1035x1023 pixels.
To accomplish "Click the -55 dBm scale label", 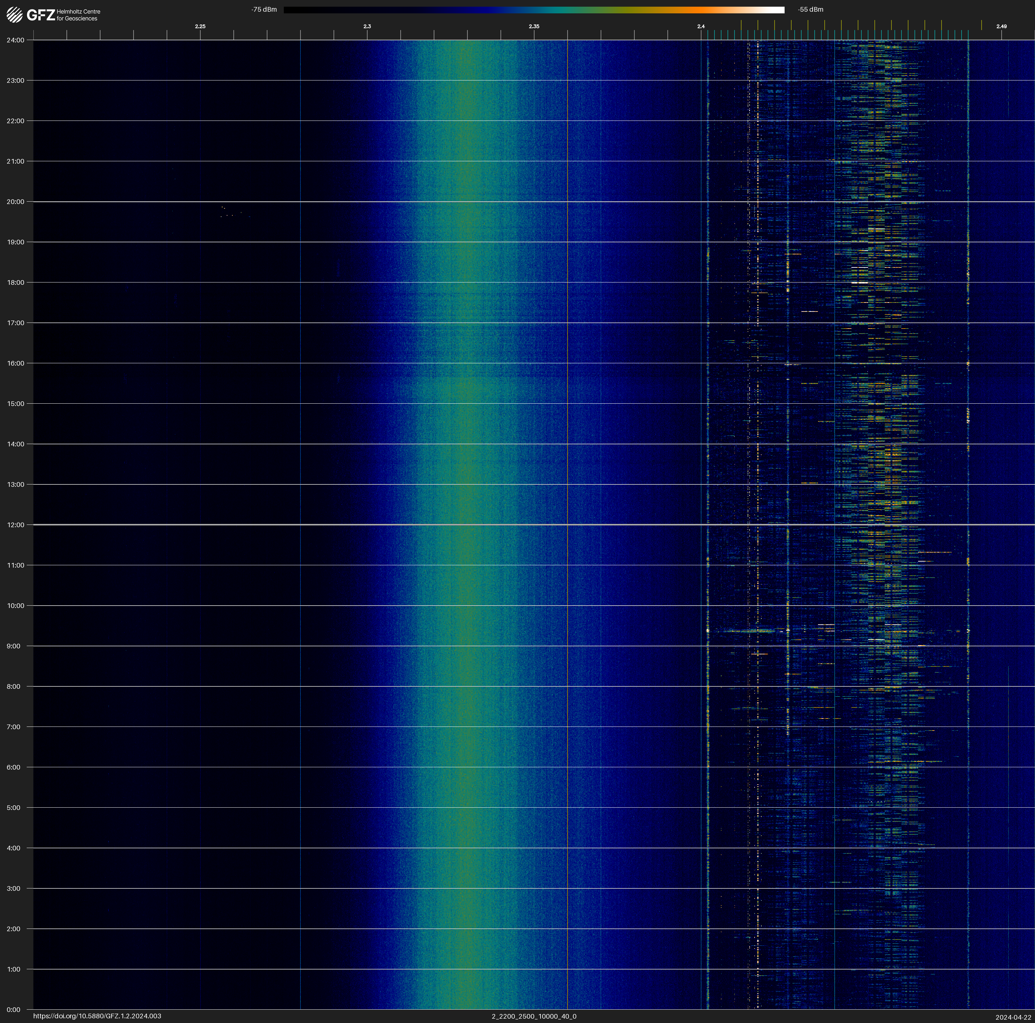I will (x=811, y=10).
